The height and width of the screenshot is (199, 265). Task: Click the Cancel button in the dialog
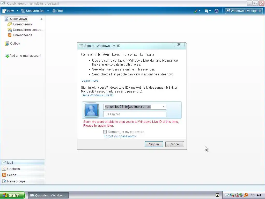175,144
